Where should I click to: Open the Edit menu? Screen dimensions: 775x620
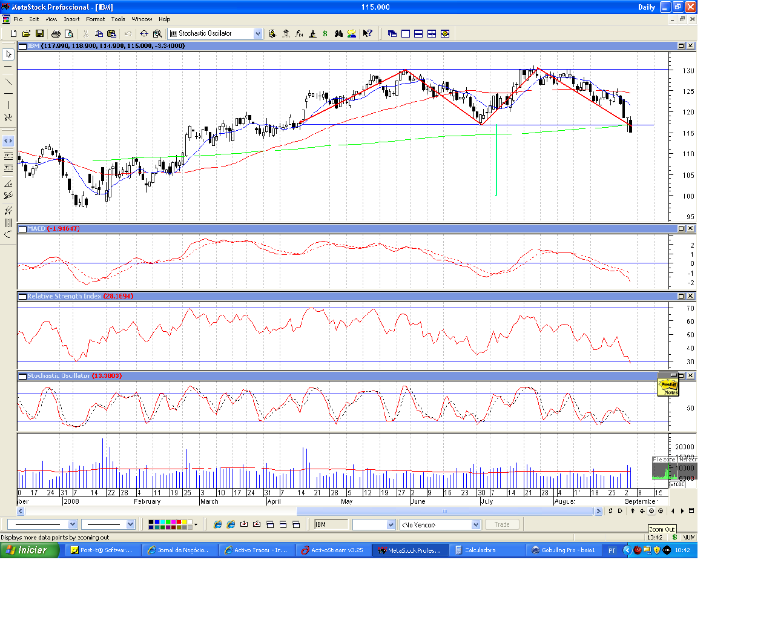pyautogui.click(x=34, y=19)
